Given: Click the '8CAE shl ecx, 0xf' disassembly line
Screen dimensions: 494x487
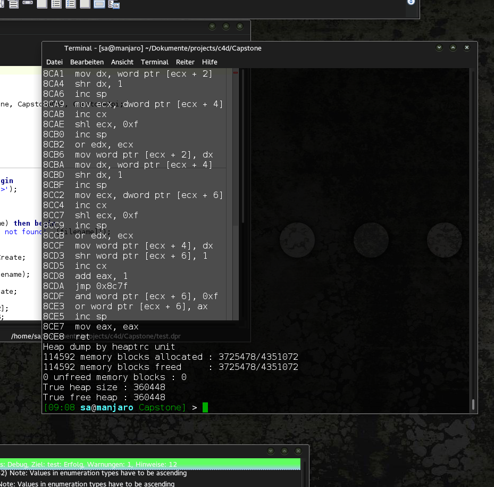Looking at the screenshot, I should [91, 124].
